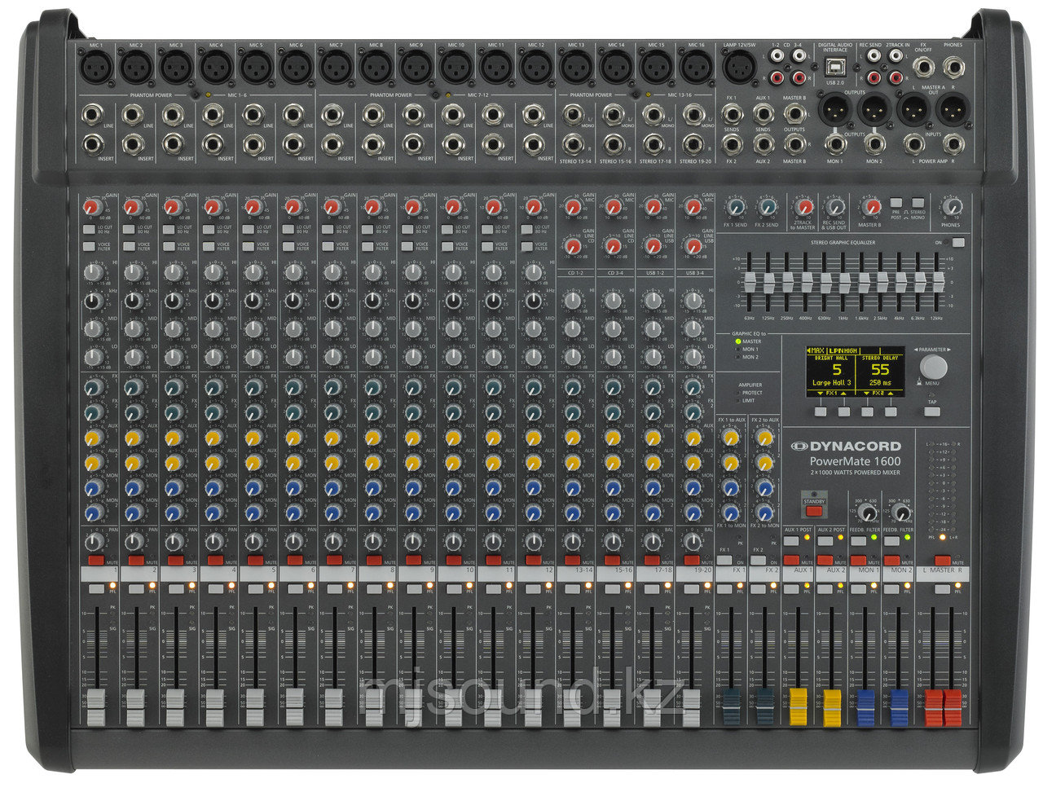Turn channel 4 AUX 1 yellow knob
Image resolution: width=1043 pixels, height=801 pixels.
(213, 438)
